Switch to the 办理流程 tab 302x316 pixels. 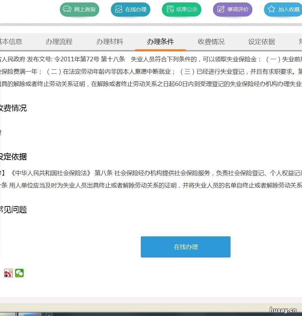click(x=59, y=42)
